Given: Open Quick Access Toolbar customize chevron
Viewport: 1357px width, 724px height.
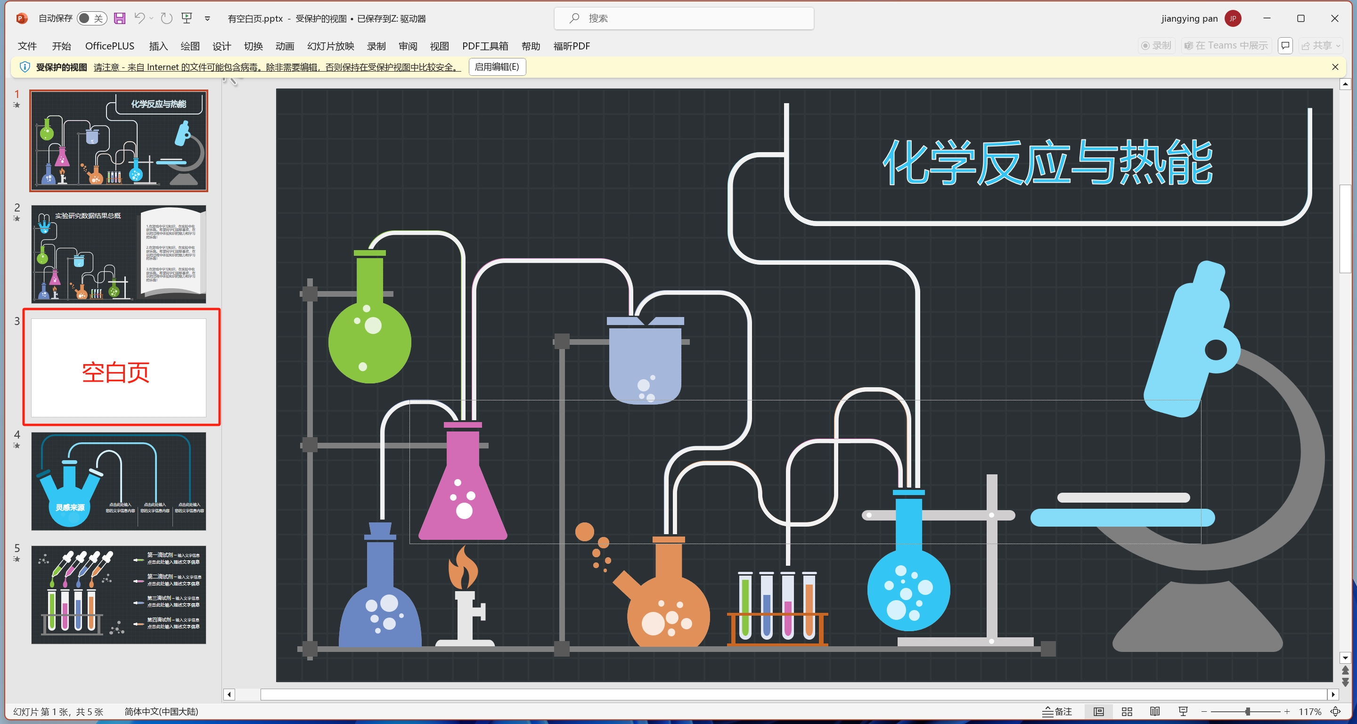Looking at the screenshot, I should (x=207, y=18).
